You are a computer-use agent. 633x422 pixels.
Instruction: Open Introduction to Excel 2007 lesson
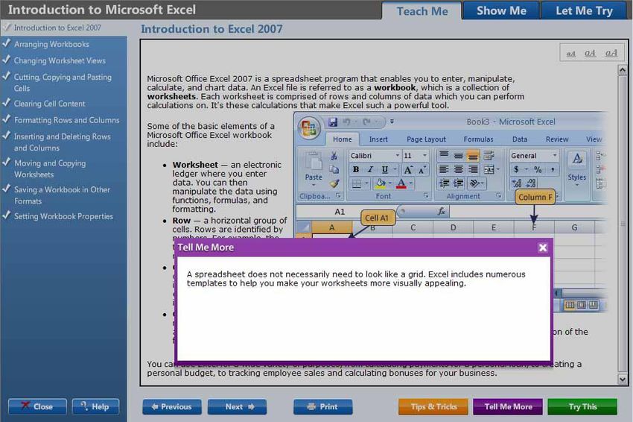57,28
